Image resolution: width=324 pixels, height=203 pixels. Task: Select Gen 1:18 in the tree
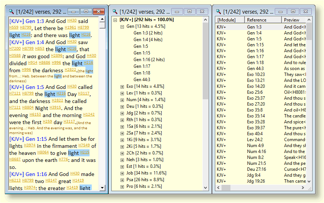(x=142, y=73)
